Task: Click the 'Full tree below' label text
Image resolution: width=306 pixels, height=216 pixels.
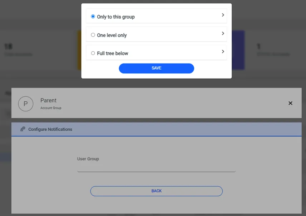Action: tap(112, 54)
